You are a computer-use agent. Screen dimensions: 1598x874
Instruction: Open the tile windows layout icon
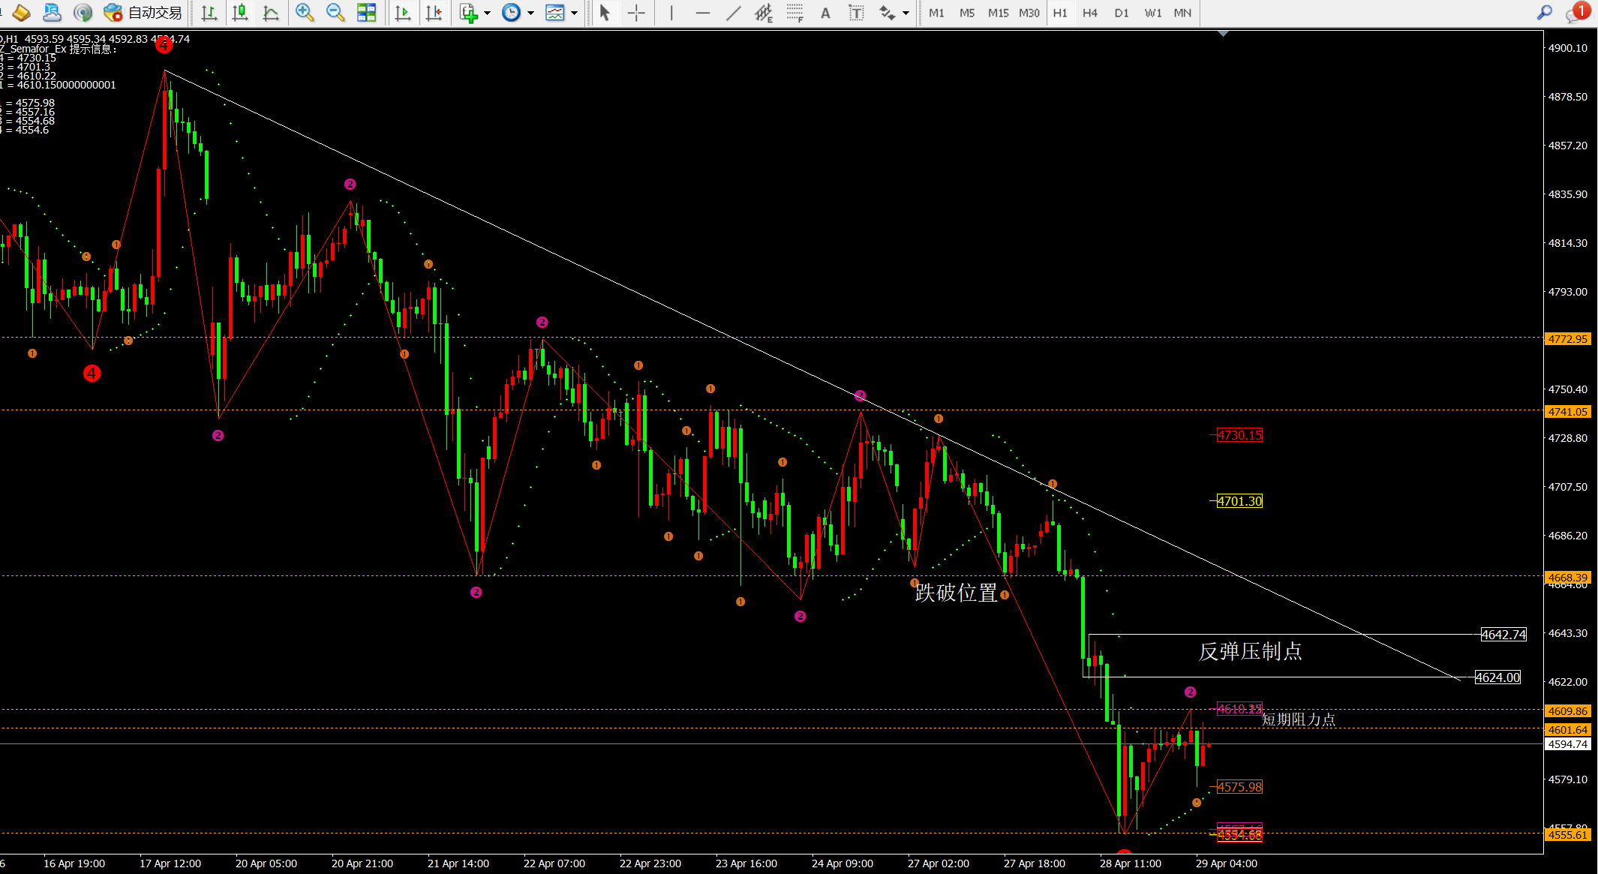tap(366, 13)
